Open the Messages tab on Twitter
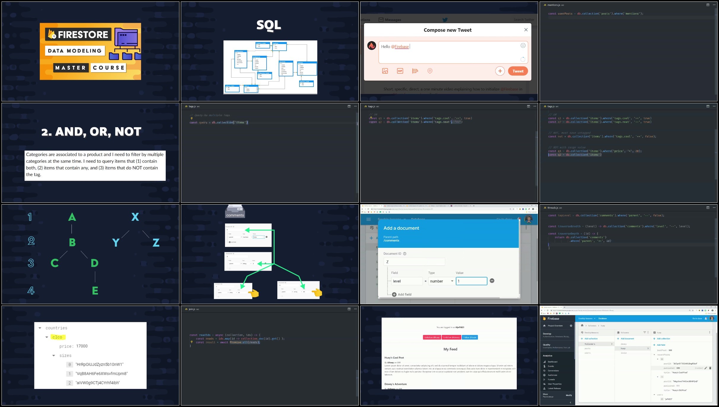 click(390, 20)
